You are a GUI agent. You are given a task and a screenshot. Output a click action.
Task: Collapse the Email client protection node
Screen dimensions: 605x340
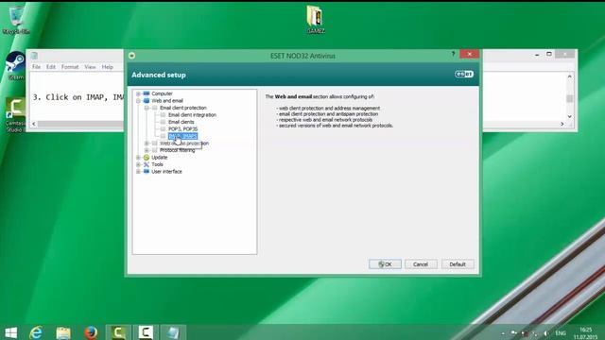coord(147,108)
